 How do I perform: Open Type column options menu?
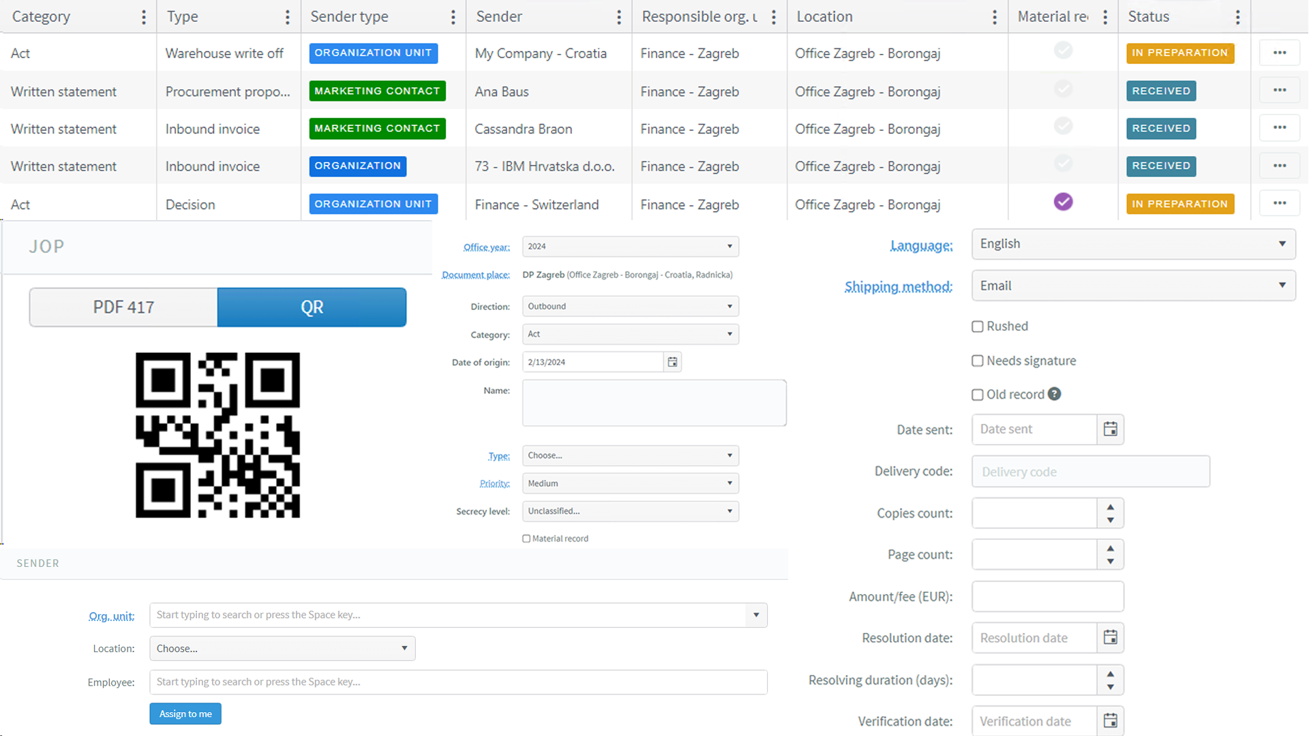click(x=288, y=17)
